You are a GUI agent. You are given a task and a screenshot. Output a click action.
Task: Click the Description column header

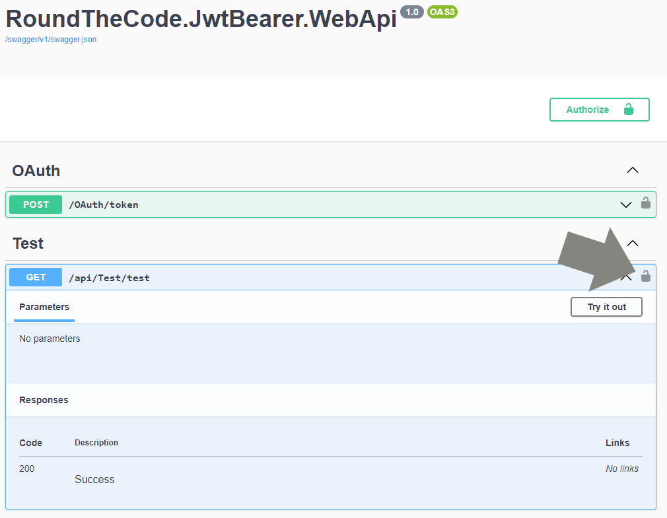click(x=96, y=442)
